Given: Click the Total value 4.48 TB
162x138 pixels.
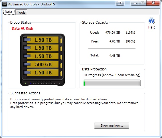Looking at the screenshot, I should click(x=115, y=56).
